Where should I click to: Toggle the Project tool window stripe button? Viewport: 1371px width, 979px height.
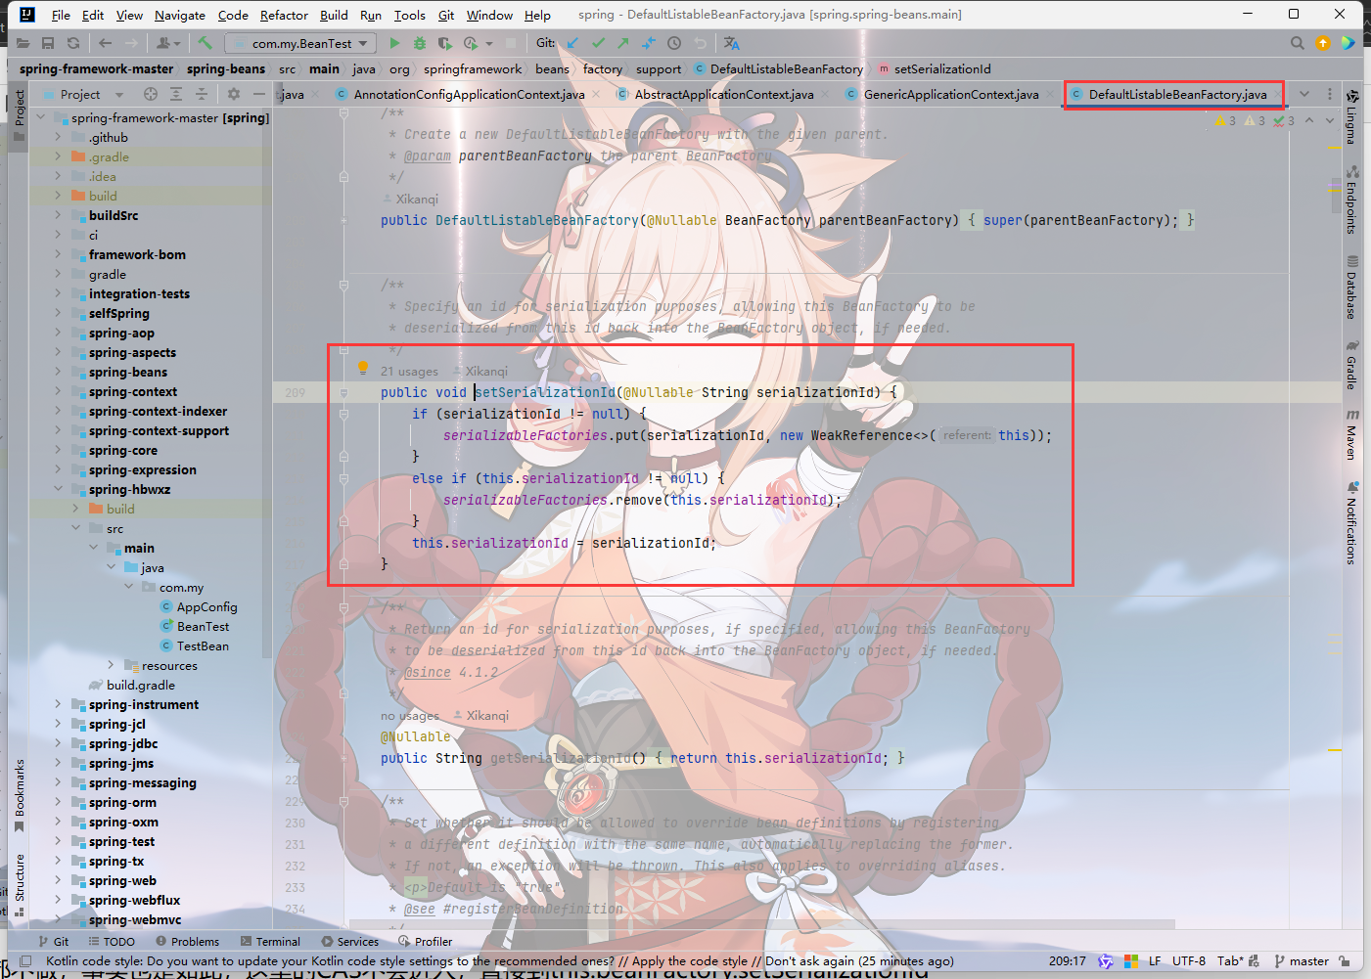coord(19,115)
